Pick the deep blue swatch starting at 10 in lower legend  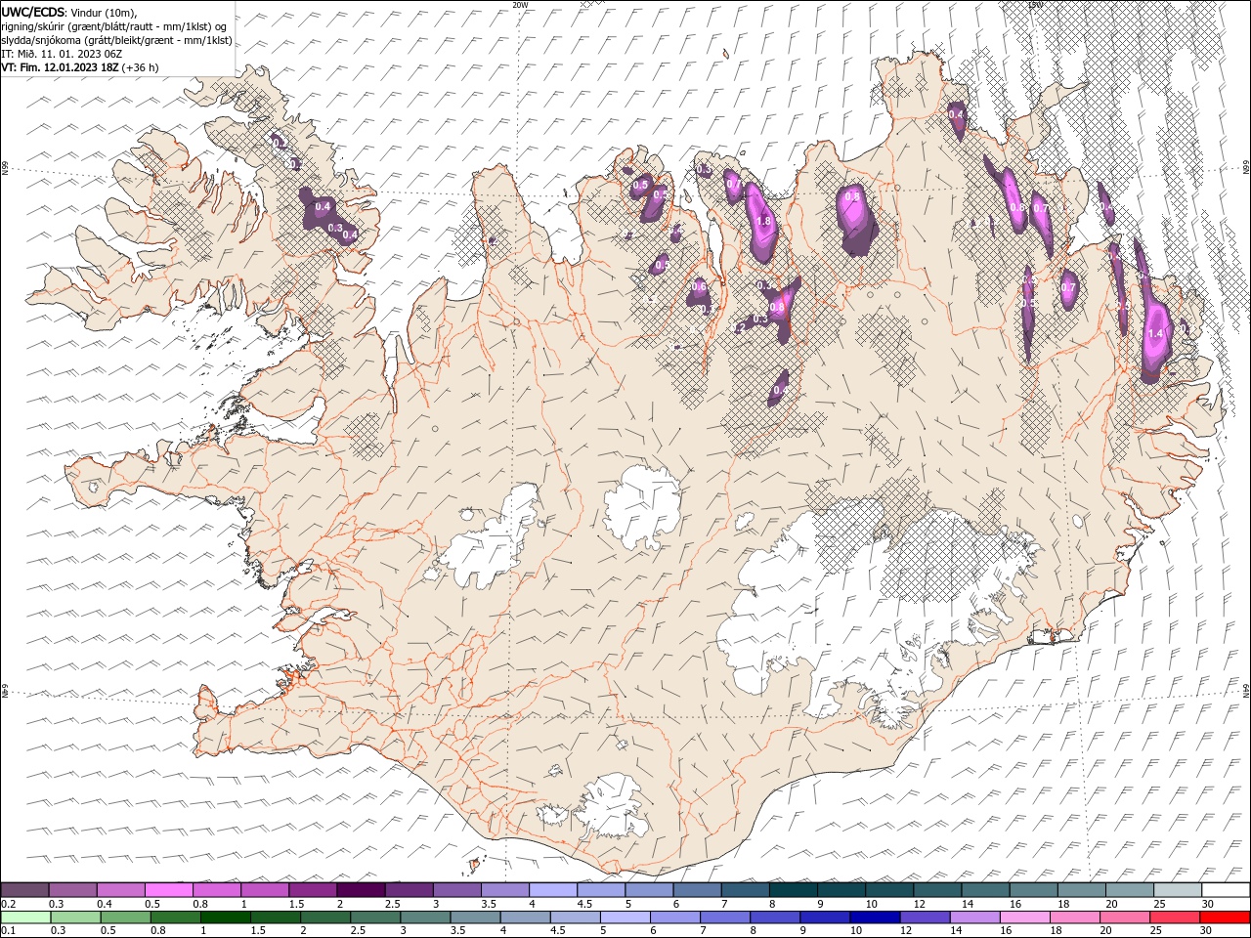click(x=875, y=917)
